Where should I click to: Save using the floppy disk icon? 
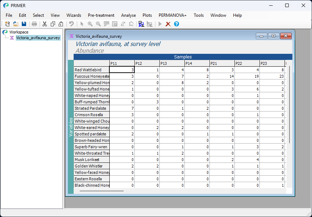coord(24,24)
